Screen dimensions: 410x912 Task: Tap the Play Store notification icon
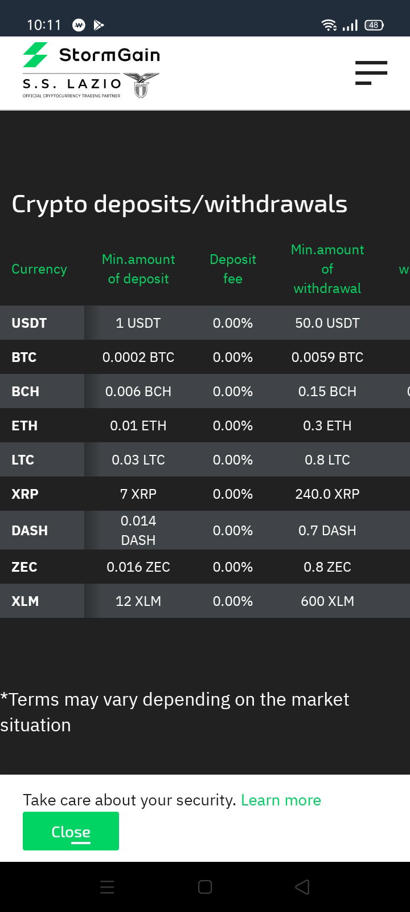[99, 25]
